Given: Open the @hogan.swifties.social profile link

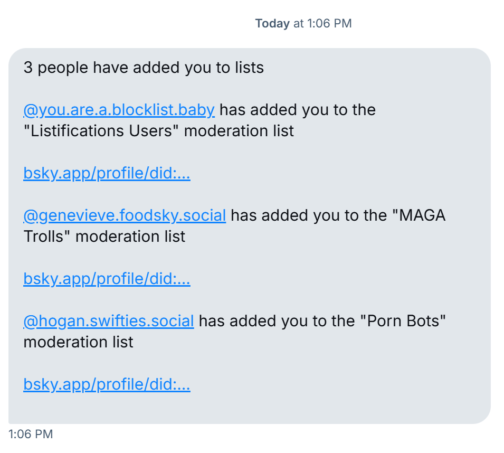Looking at the screenshot, I should point(109,320).
